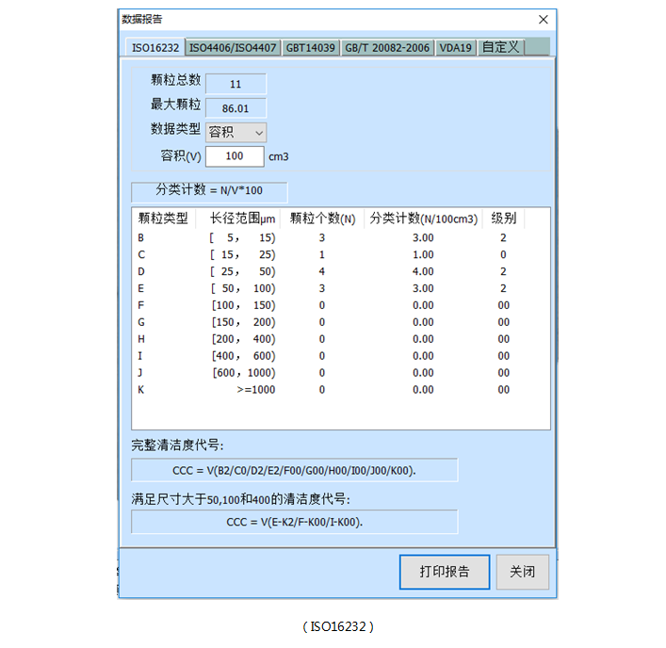666x648 pixels.
Task: Open the VDA19 tab
Action: pos(456,48)
